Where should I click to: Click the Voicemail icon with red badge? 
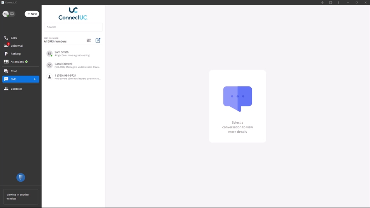click(x=6, y=46)
